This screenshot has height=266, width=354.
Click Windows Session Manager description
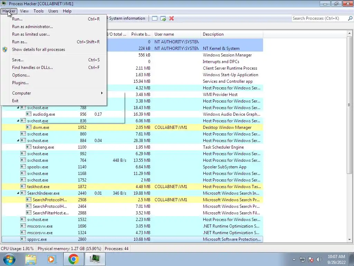point(227,55)
